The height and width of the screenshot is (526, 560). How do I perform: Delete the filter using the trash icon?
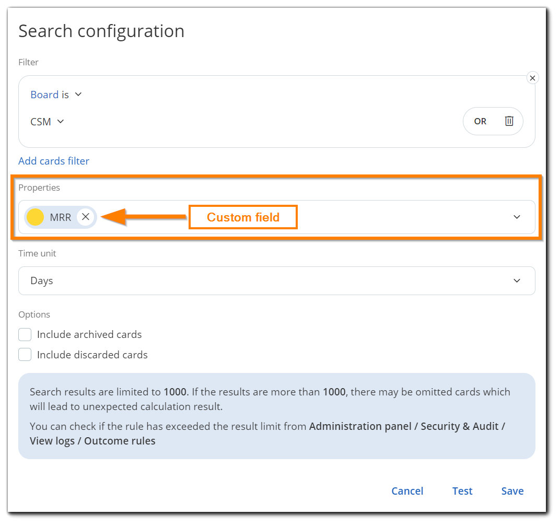[509, 121]
